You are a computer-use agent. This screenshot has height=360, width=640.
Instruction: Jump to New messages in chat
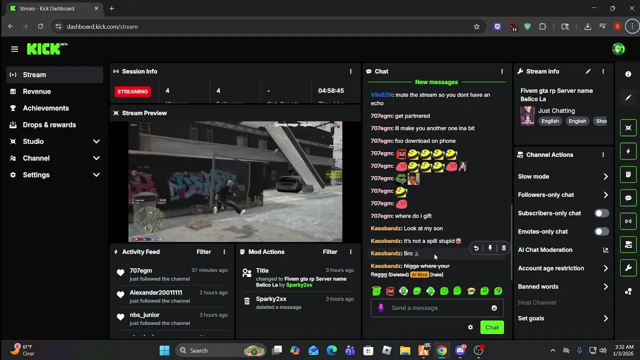pyautogui.click(x=436, y=82)
